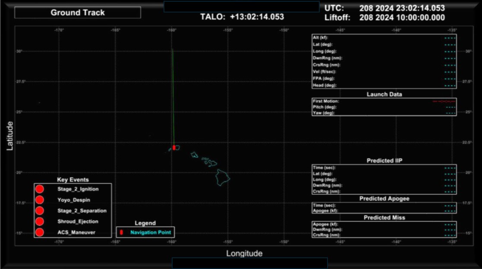Select the ACS_Maneuver red indicator
This screenshot has height=269, width=482.
click(x=39, y=232)
